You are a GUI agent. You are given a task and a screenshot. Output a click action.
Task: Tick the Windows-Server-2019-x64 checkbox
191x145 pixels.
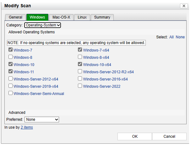coord(11,86)
